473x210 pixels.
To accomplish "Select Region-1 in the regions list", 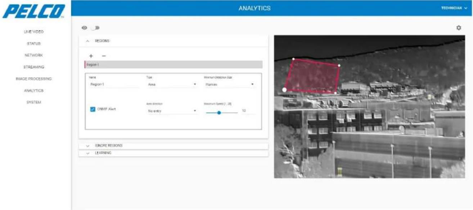I will pyautogui.click(x=173, y=65).
